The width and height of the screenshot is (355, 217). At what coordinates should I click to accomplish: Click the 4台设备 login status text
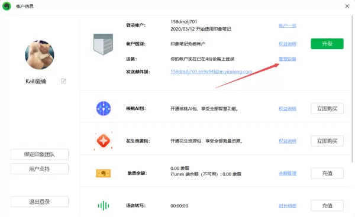202,59
